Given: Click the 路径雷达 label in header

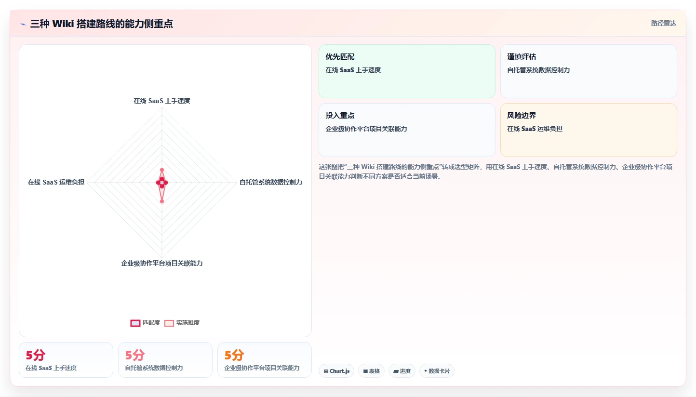Looking at the screenshot, I should click(663, 23).
